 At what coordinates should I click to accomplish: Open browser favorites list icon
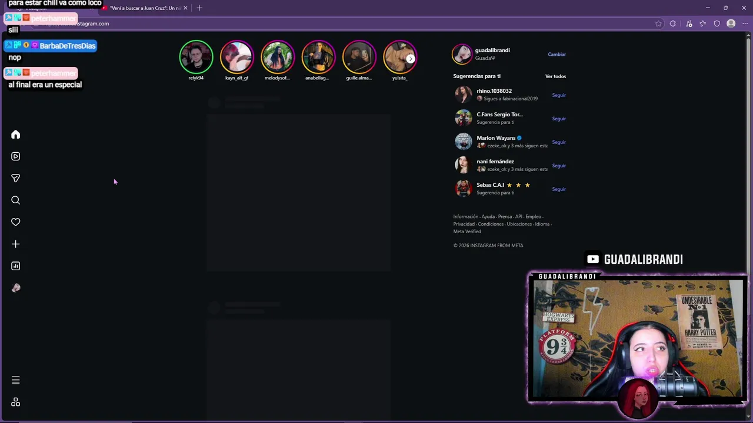(702, 23)
